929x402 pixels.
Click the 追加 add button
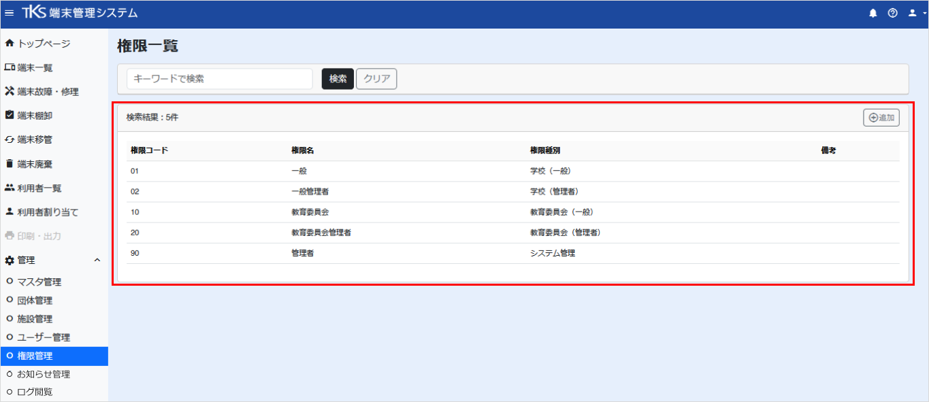coord(881,118)
